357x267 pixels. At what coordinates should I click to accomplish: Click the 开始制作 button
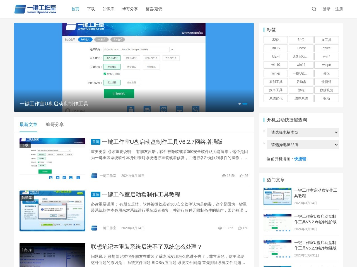pyautogui.click(x=119, y=94)
